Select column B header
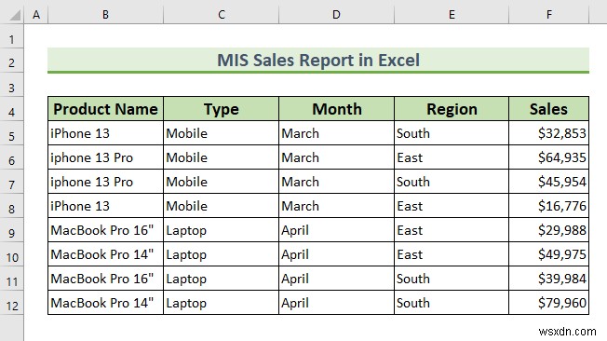 106,15
